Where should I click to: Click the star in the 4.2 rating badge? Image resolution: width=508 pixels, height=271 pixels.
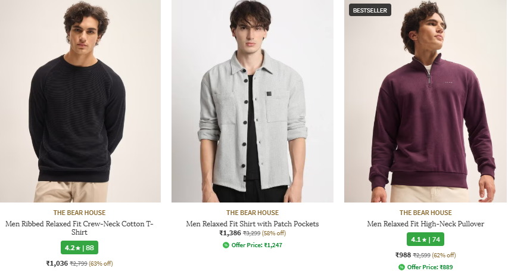click(x=77, y=248)
